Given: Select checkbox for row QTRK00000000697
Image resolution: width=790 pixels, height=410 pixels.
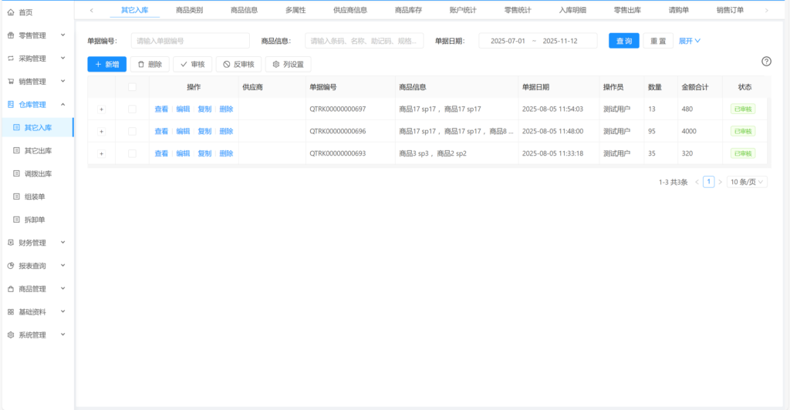Looking at the screenshot, I should coord(133,109).
